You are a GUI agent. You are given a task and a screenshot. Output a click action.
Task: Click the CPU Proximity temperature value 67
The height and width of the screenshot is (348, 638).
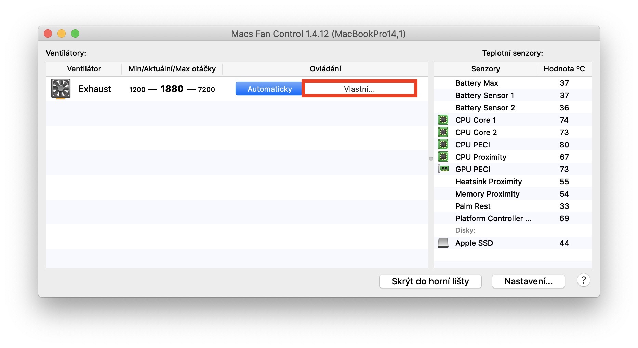pyautogui.click(x=564, y=157)
